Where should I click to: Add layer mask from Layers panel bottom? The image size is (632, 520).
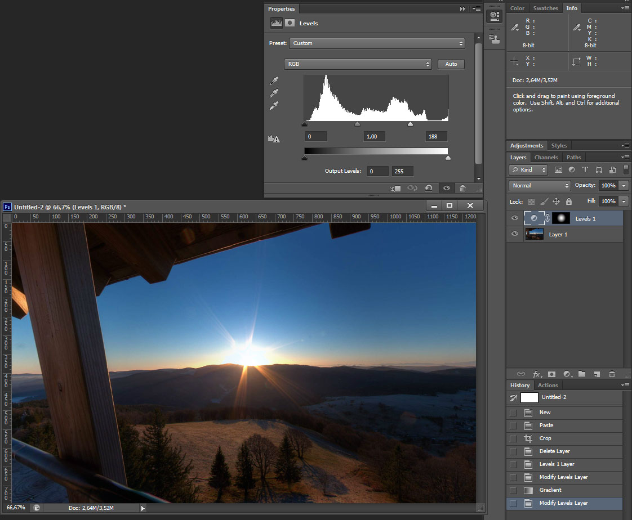552,374
